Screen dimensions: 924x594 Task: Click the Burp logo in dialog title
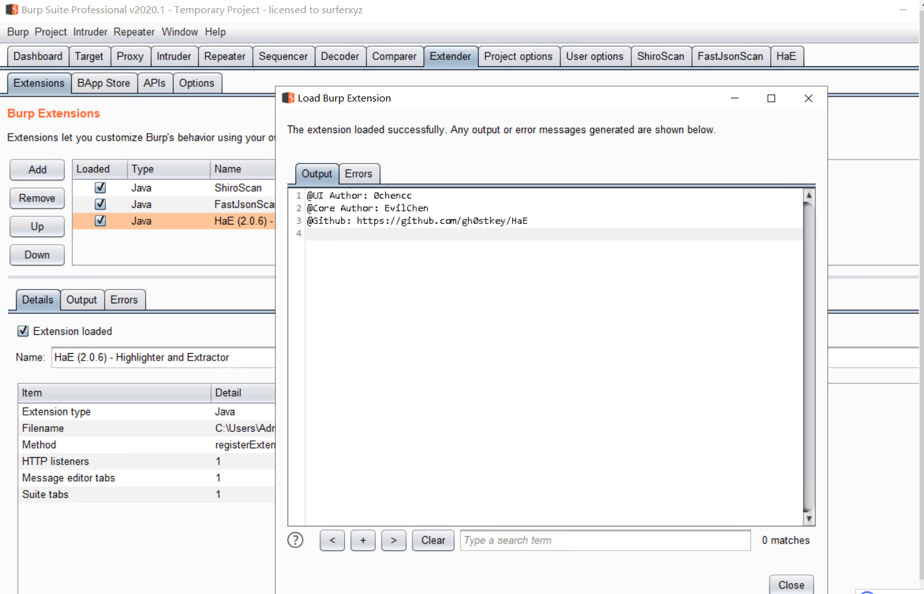point(288,98)
